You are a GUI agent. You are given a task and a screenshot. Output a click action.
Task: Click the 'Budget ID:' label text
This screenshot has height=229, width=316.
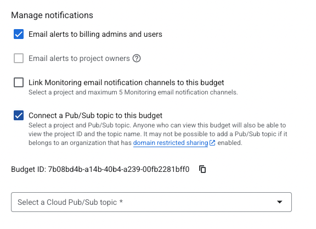tap(29, 169)
